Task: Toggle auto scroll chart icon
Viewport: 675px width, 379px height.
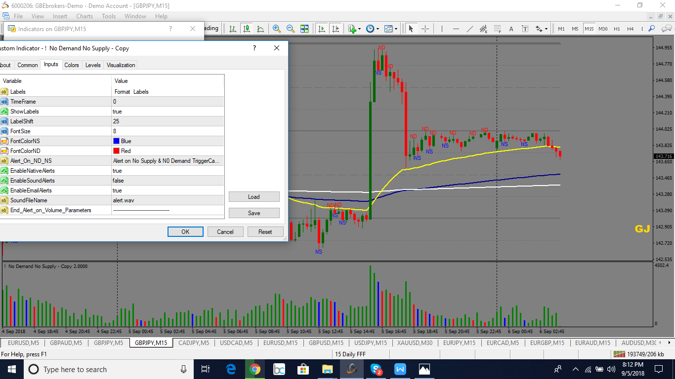Action: 322,29
